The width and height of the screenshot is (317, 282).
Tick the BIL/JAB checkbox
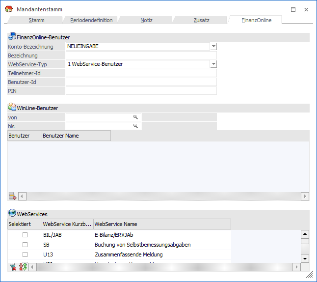click(x=25, y=235)
